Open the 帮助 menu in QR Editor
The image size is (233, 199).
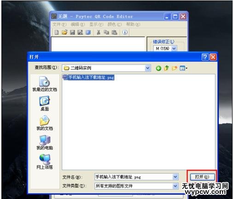click(x=133, y=24)
